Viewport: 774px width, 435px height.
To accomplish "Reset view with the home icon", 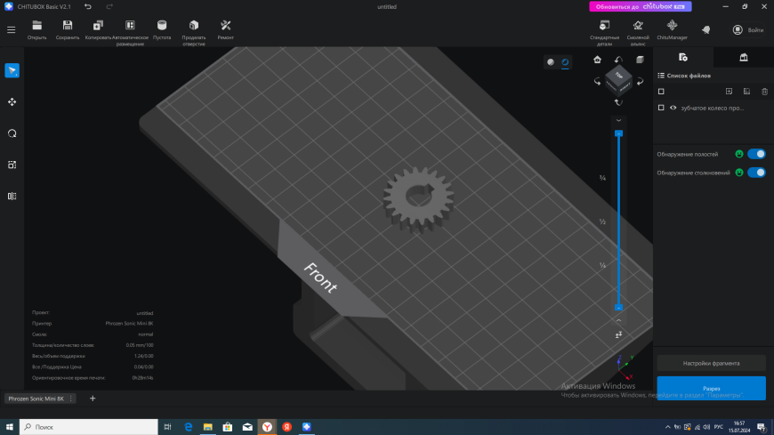I will coord(597,60).
